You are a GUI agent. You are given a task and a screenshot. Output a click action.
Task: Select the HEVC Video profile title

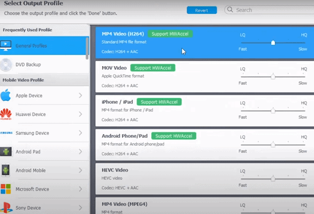(115, 170)
